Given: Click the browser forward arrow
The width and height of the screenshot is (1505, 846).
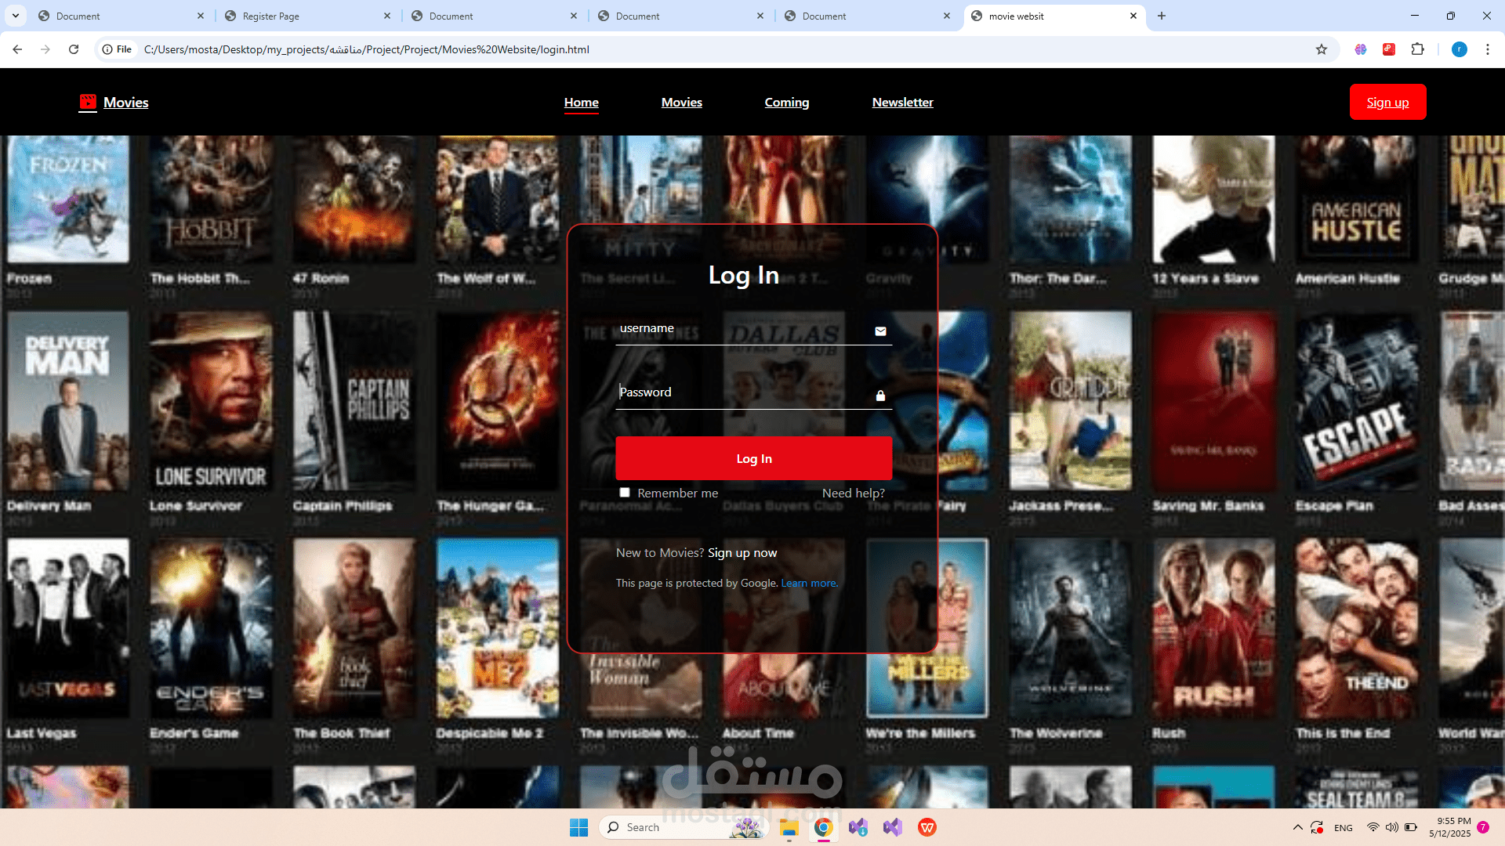Looking at the screenshot, I should tap(45, 49).
